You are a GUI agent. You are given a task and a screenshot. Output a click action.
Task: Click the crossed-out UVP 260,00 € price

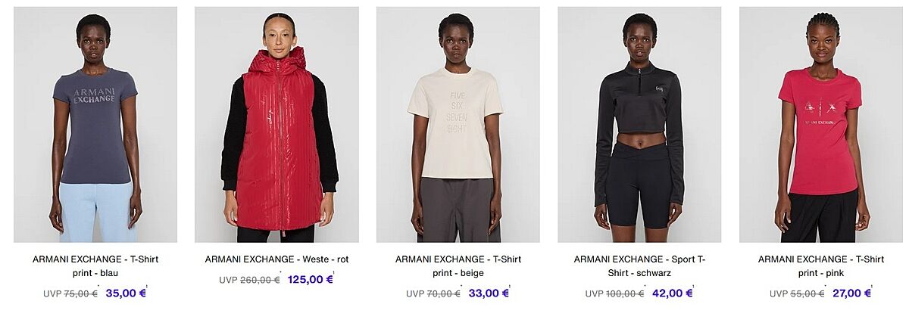pyautogui.click(x=249, y=280)
